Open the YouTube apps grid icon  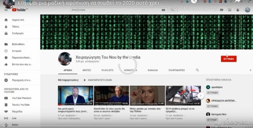tap(230, 10)
